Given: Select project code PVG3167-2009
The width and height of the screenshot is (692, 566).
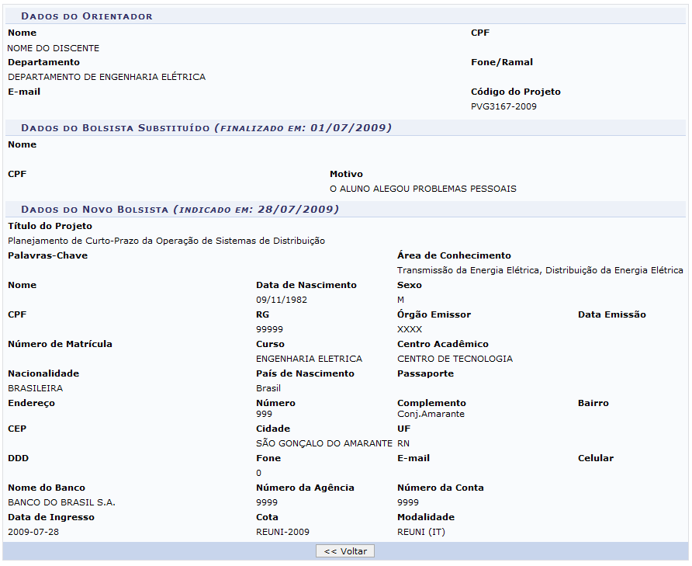Looking at the screenshot, I should click(x=503, y=106).
